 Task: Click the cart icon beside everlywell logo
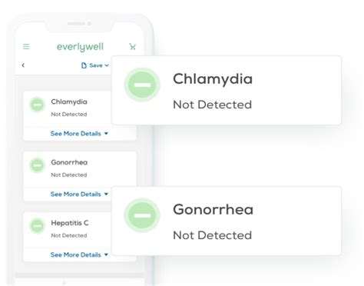pyautogui.click(x=133, y=47)
